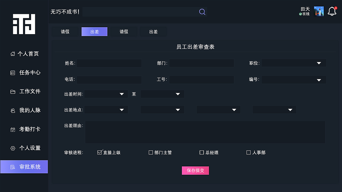Open the 个人设置 settings icon

[x=13, y=148]
